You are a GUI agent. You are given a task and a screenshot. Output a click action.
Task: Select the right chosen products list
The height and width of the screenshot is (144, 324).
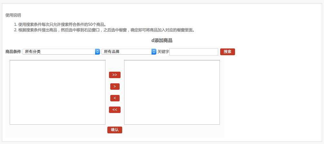(x=172, y=92)
